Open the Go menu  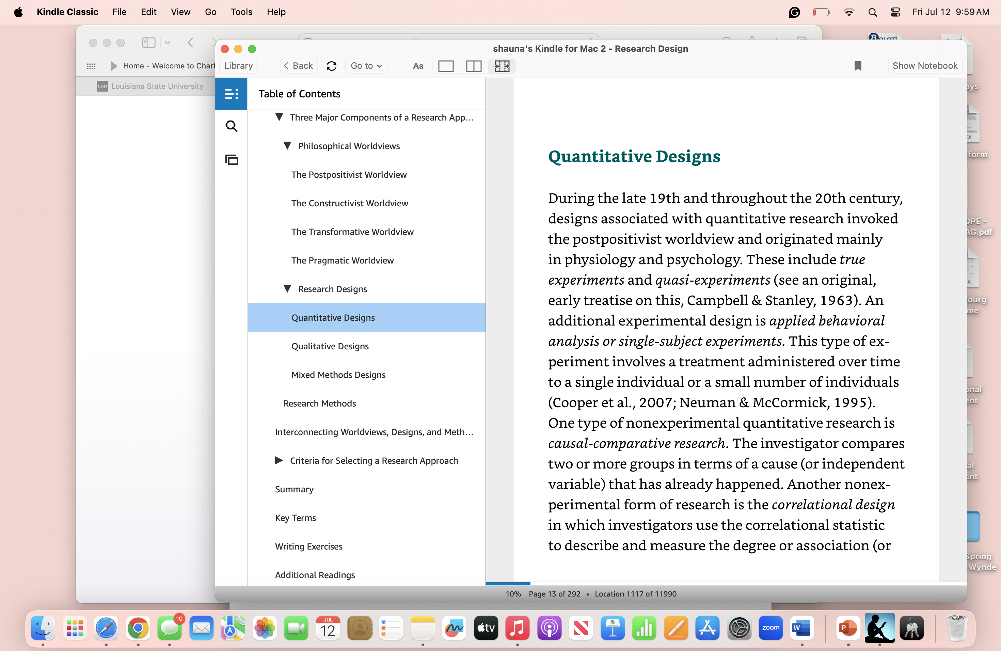pyautogui.click(x=210, y=12)
